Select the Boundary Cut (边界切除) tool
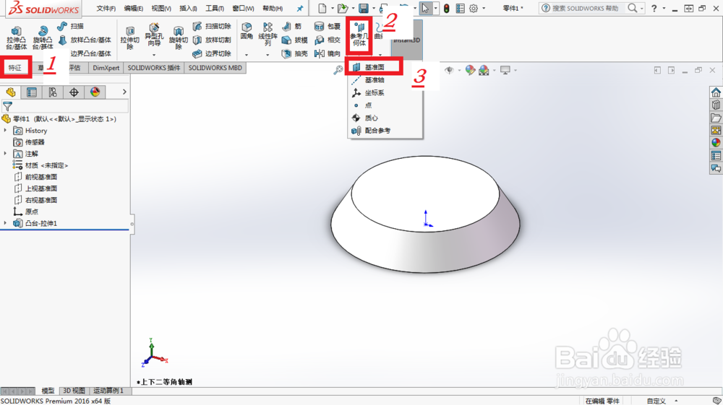This screenshot has width=723, height=405. (212, 53)
